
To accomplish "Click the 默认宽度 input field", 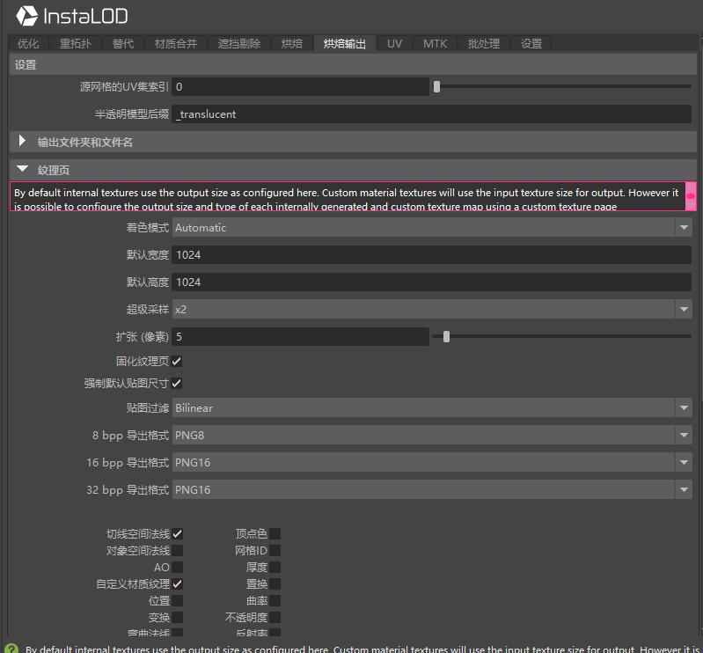I will pyautogui.click(x=431, y=255).
